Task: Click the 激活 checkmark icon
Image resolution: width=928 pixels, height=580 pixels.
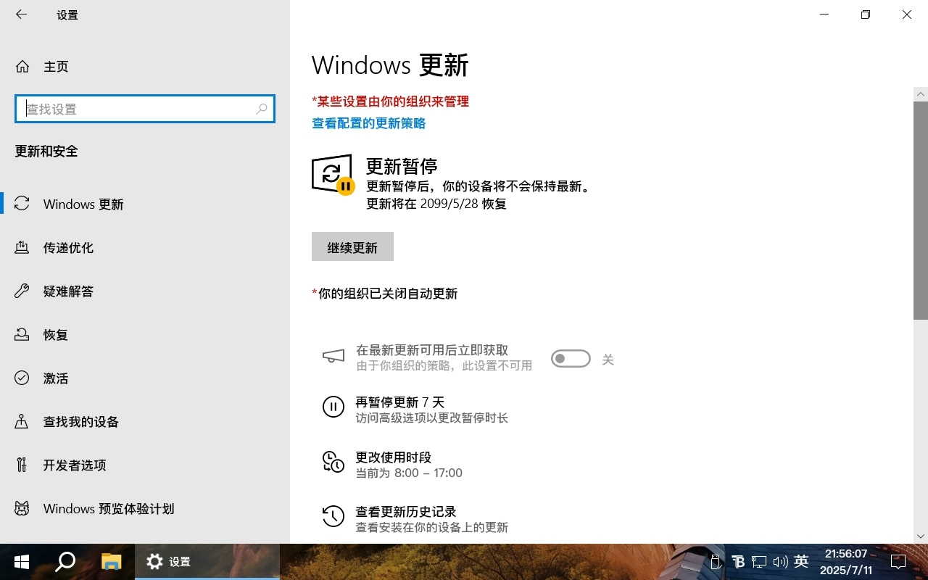Action: coord(21,378)
